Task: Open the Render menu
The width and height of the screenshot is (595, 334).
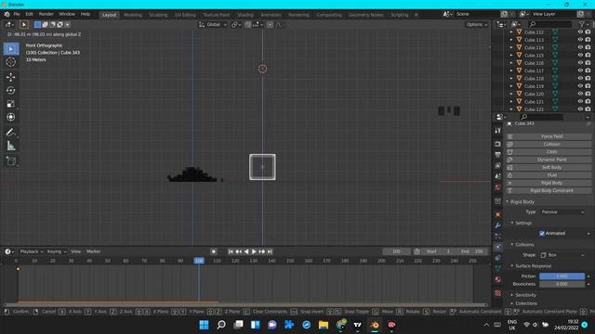Action: (x=46, y=15)
